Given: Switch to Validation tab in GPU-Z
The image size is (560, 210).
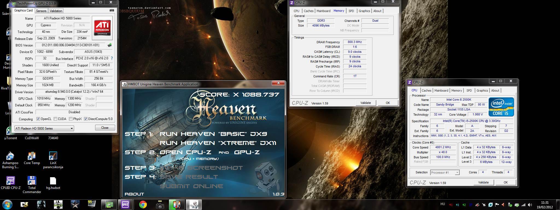Looking at the screenshot, I should pyautogui.click(x=56, y=11).
